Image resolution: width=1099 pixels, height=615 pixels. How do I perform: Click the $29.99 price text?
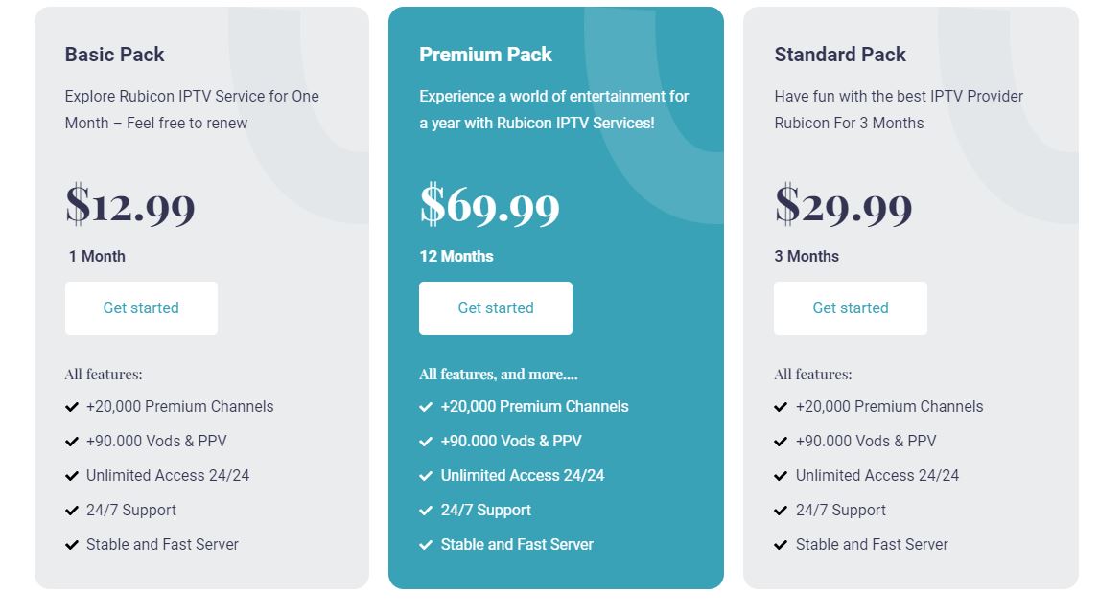pos(843,205)
